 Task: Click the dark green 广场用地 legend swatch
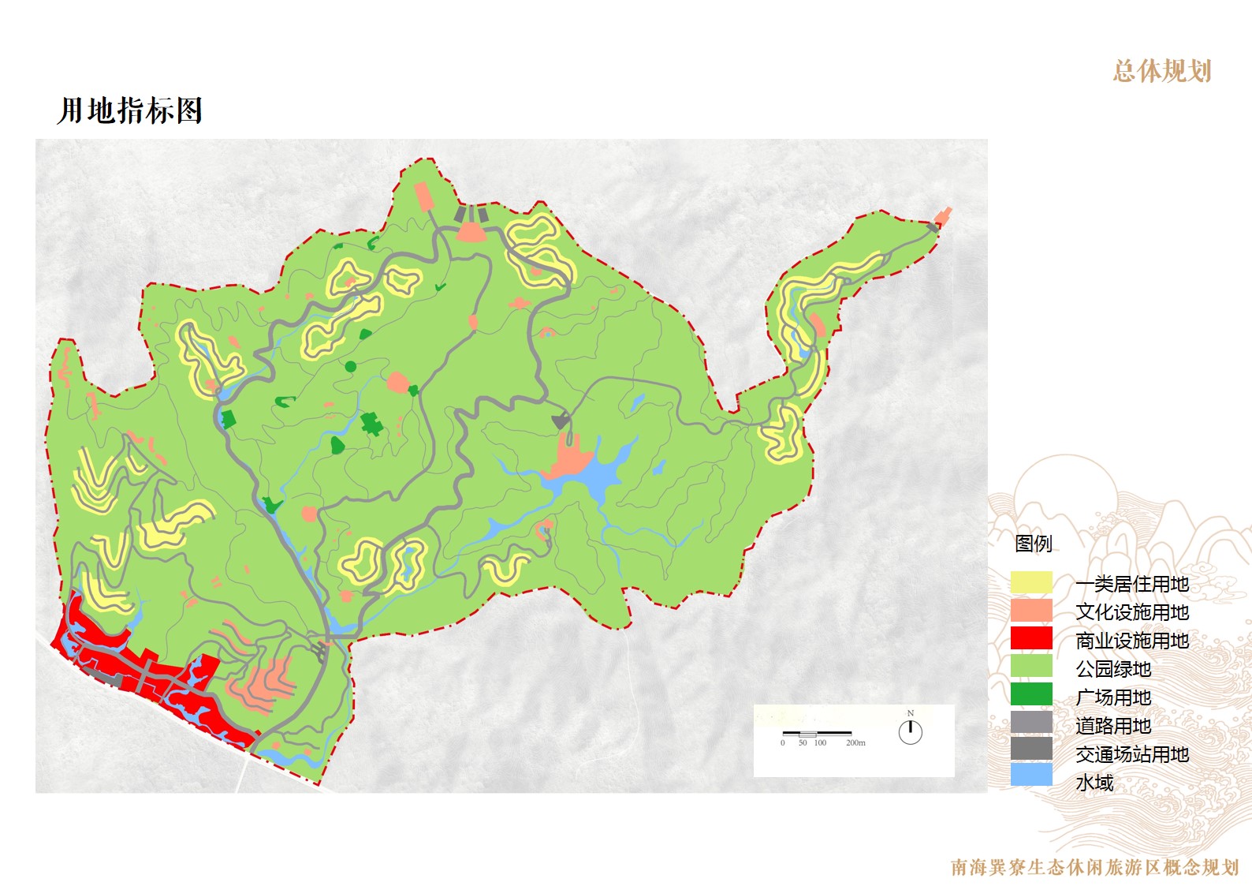point(1031,694)
